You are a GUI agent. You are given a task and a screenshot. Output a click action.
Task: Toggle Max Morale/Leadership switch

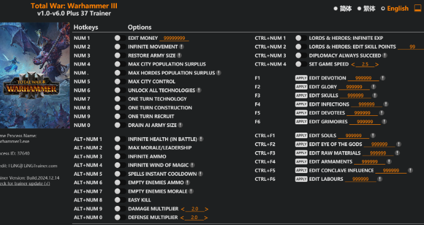click(120, 148)
